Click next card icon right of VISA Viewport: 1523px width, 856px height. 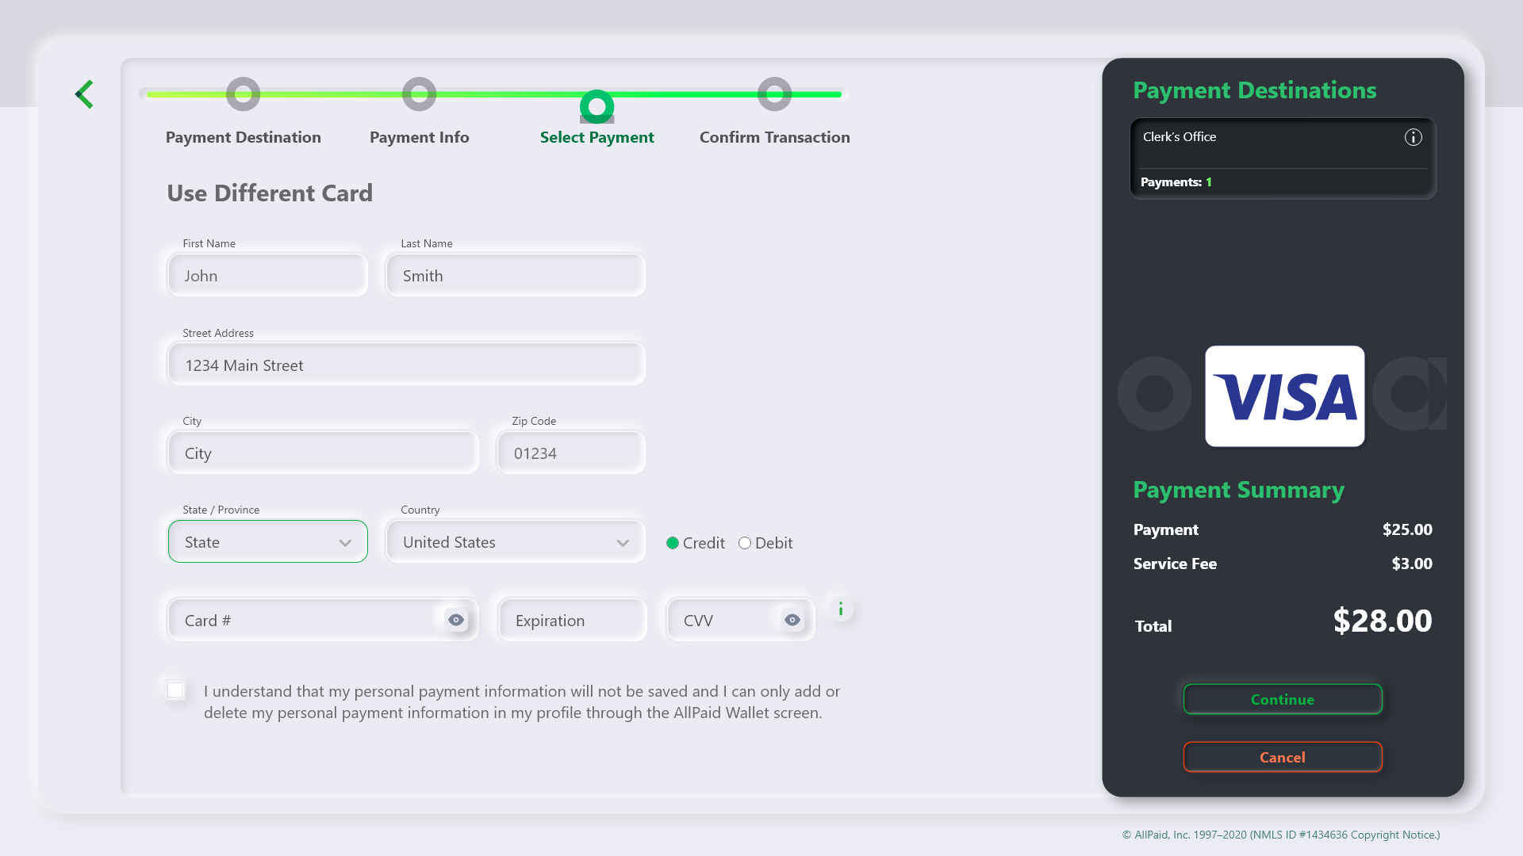point(1410,393)
